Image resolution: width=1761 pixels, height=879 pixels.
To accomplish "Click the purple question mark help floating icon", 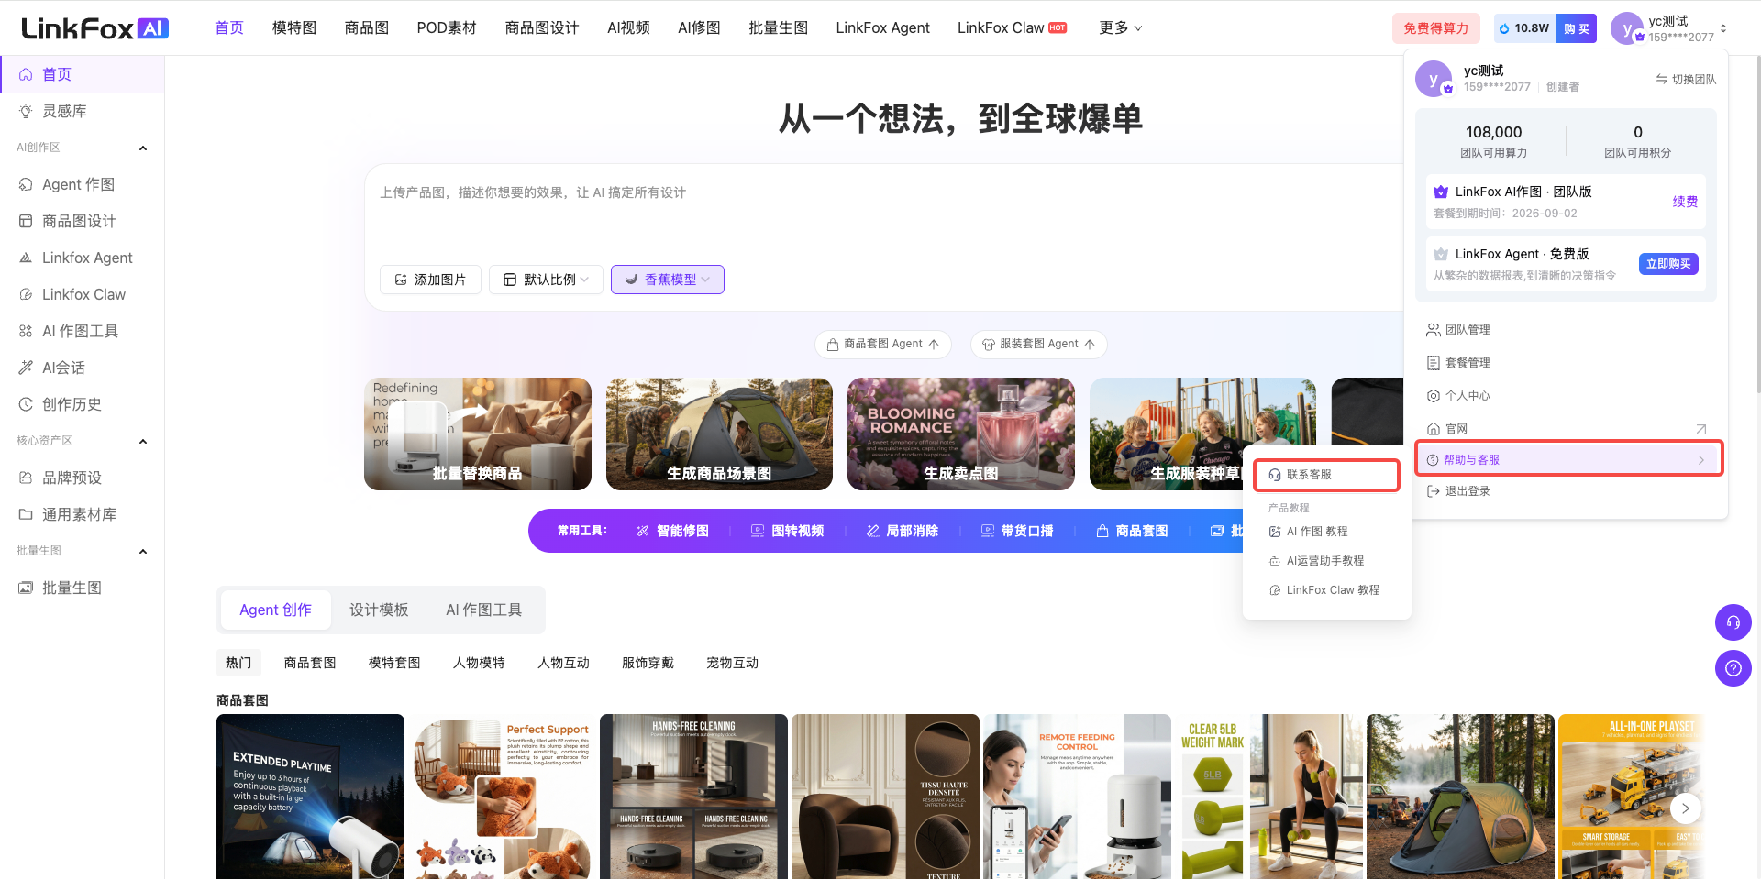I will (x=1733, y=668).
